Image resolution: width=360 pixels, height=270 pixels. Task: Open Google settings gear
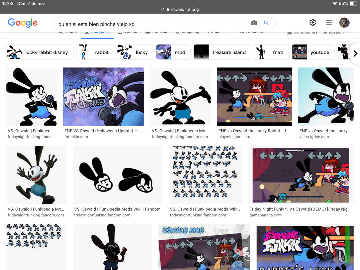(x=313, y=22)
